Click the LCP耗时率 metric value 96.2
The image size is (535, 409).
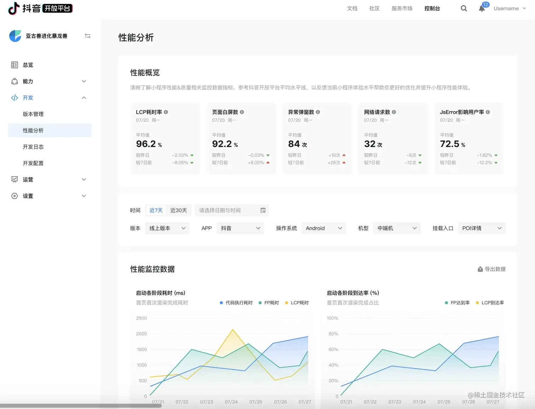(146, 144)
